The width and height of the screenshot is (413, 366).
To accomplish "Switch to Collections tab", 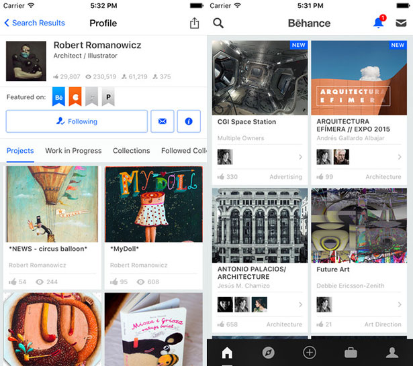I will (x=131, y=151).
